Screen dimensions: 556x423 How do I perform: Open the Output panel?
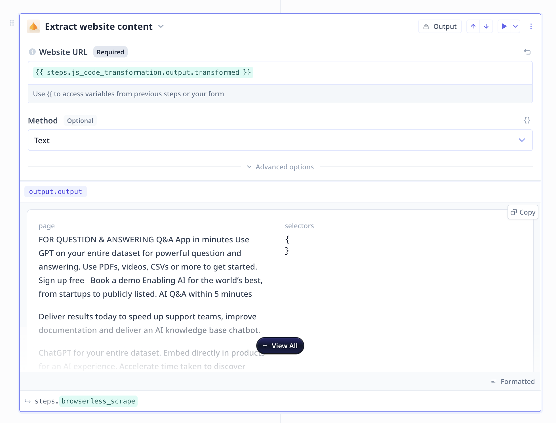[x=440, y=26]
